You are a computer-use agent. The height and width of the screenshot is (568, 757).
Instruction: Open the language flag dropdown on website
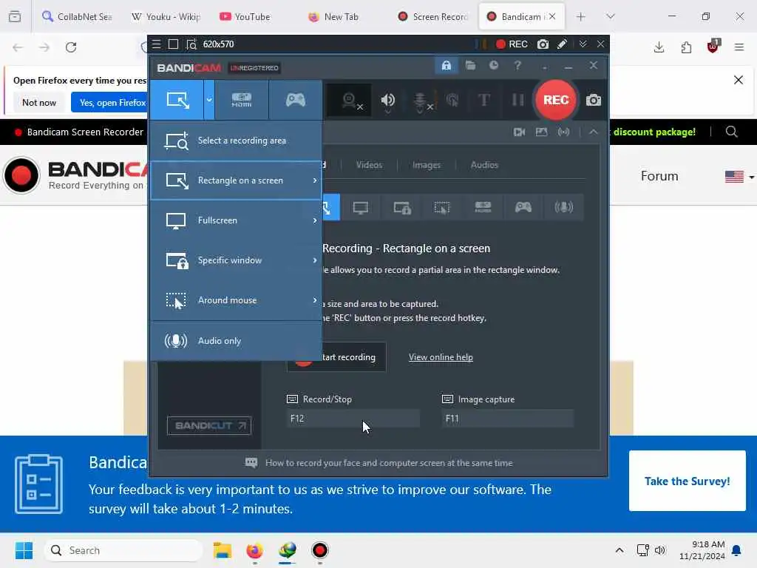pos(739,177)
